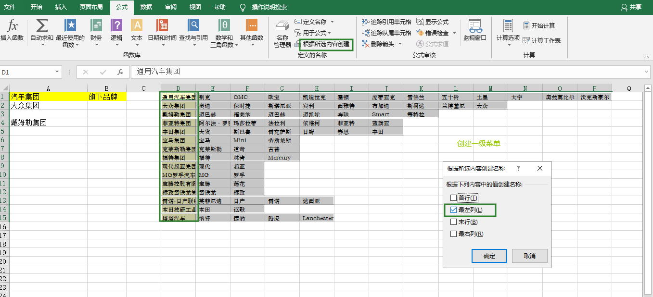Click Trace Dependents (追踪从属单元格)
The height and width of the screenshot is (297, 653).
[386, 33]
